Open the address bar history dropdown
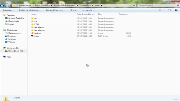 click(x=130, y=5)
